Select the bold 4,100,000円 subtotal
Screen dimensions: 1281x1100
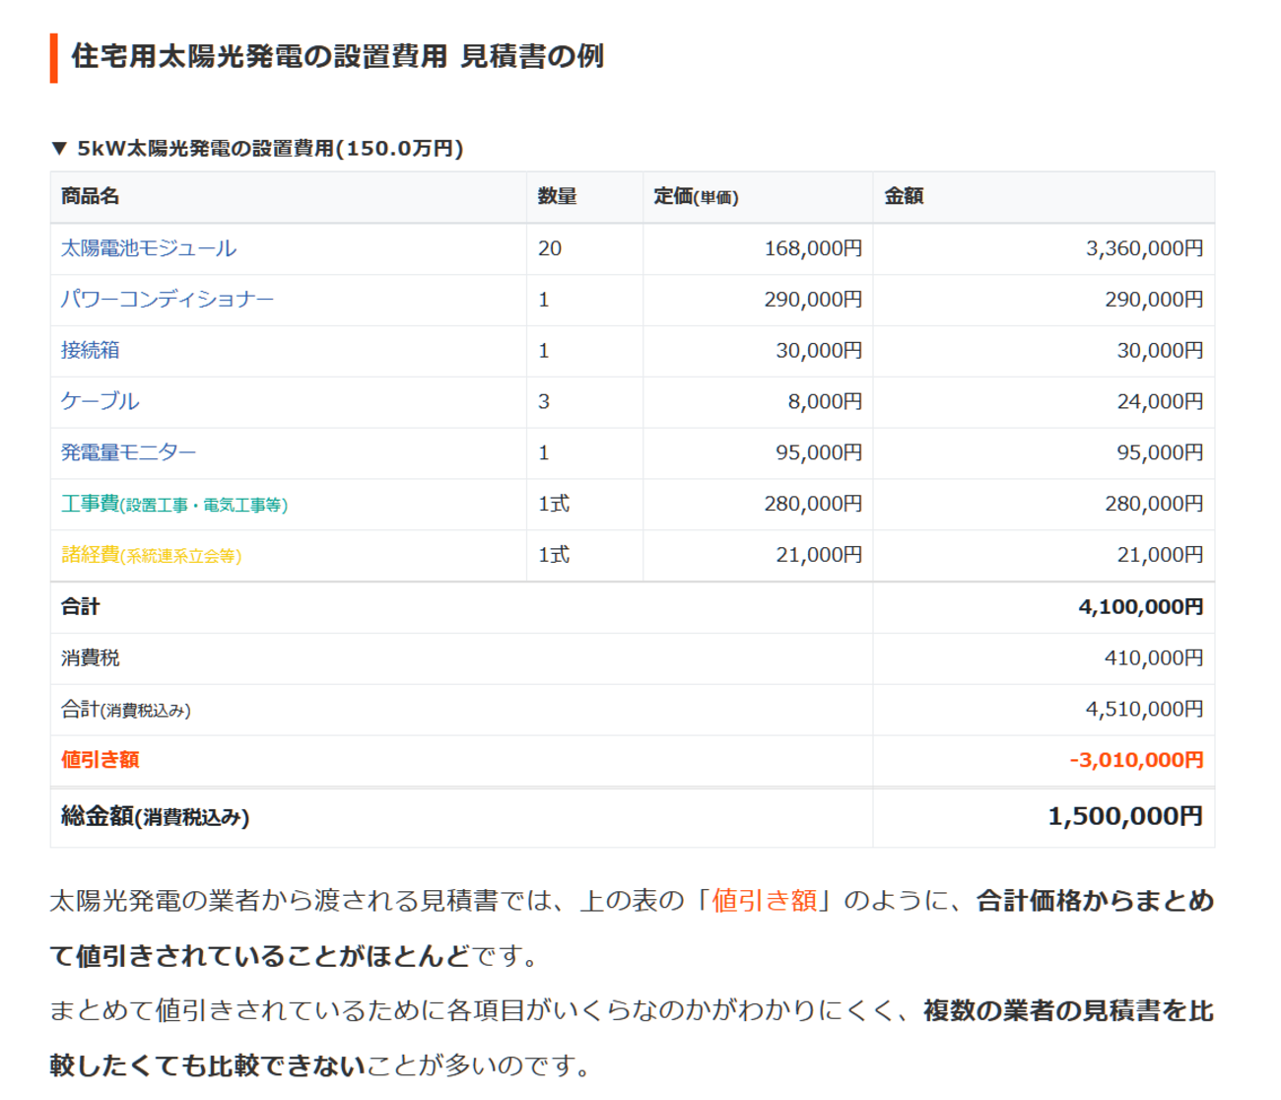point(1140,607)
